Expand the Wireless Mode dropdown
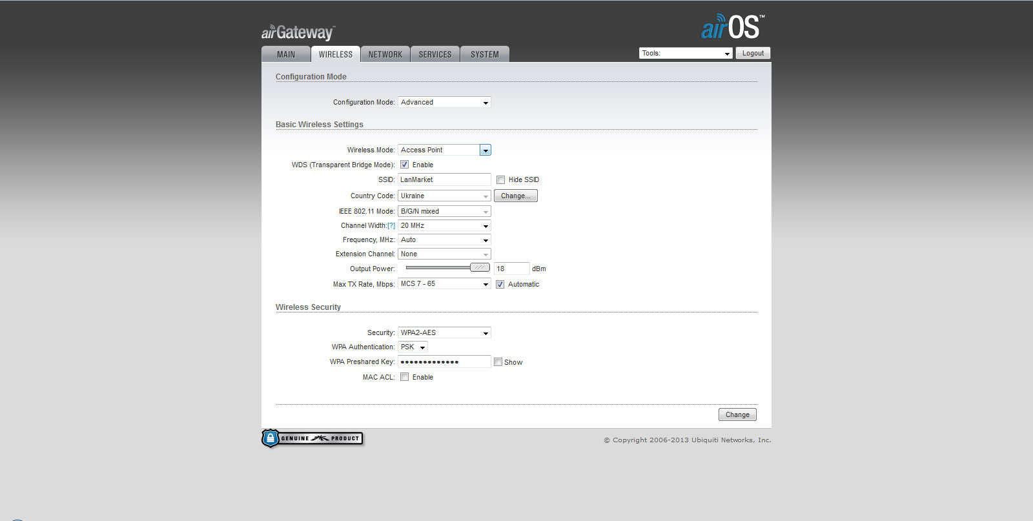This screenshot has width=1033, height=521. (x=444, y=150)
